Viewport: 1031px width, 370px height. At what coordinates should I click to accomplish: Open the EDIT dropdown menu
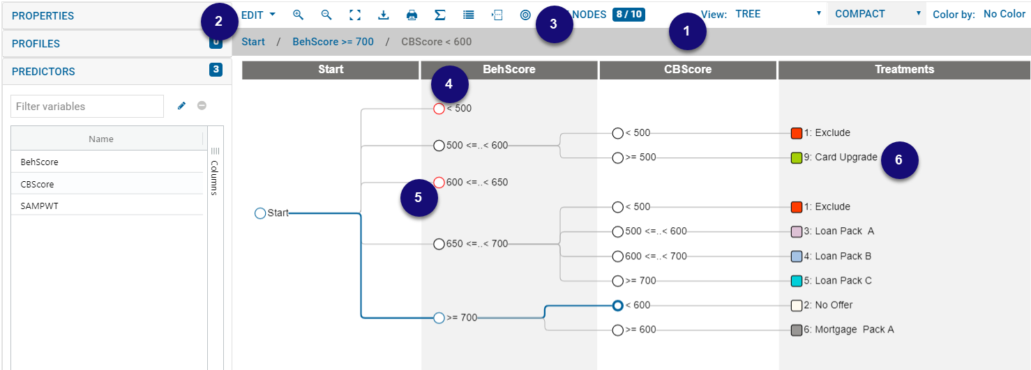258,15
